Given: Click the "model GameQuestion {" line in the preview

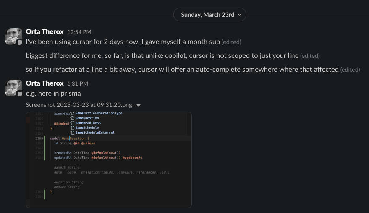Looking at the screenshot, I should pyautogui.click(x=70, y=138).
